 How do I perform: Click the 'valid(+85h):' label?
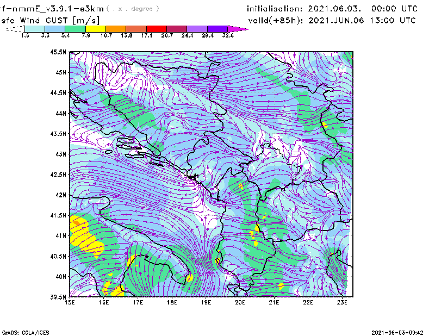pos(276,21)
